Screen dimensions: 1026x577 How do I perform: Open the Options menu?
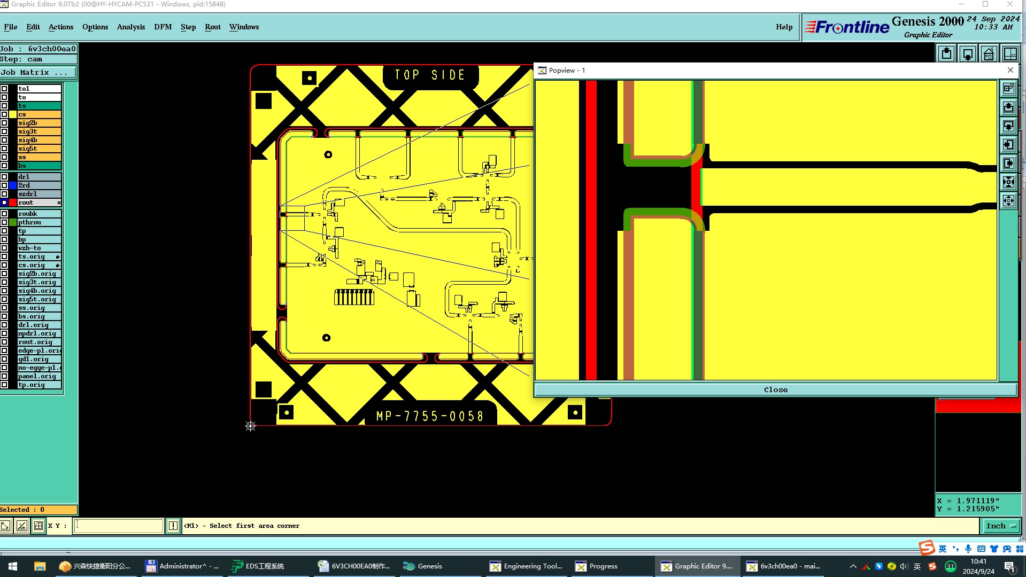tap(95, 27)
